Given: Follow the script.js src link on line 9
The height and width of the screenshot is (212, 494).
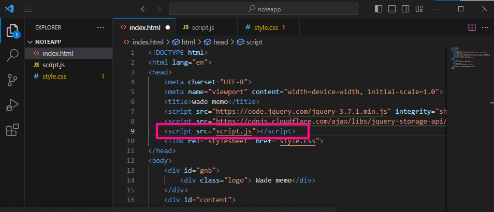Looking at the screenshot, I should click(234, 131).
